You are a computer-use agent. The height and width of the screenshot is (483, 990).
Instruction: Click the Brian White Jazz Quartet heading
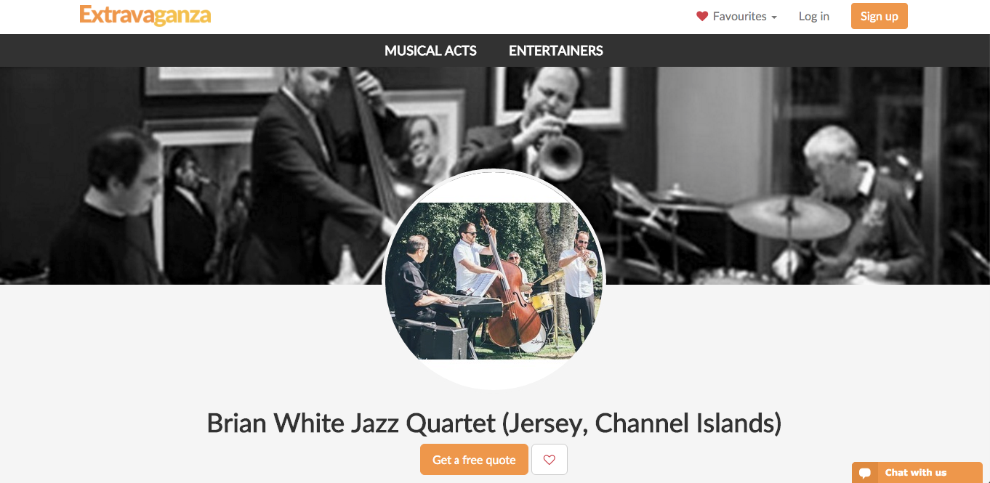coord(494,423)
